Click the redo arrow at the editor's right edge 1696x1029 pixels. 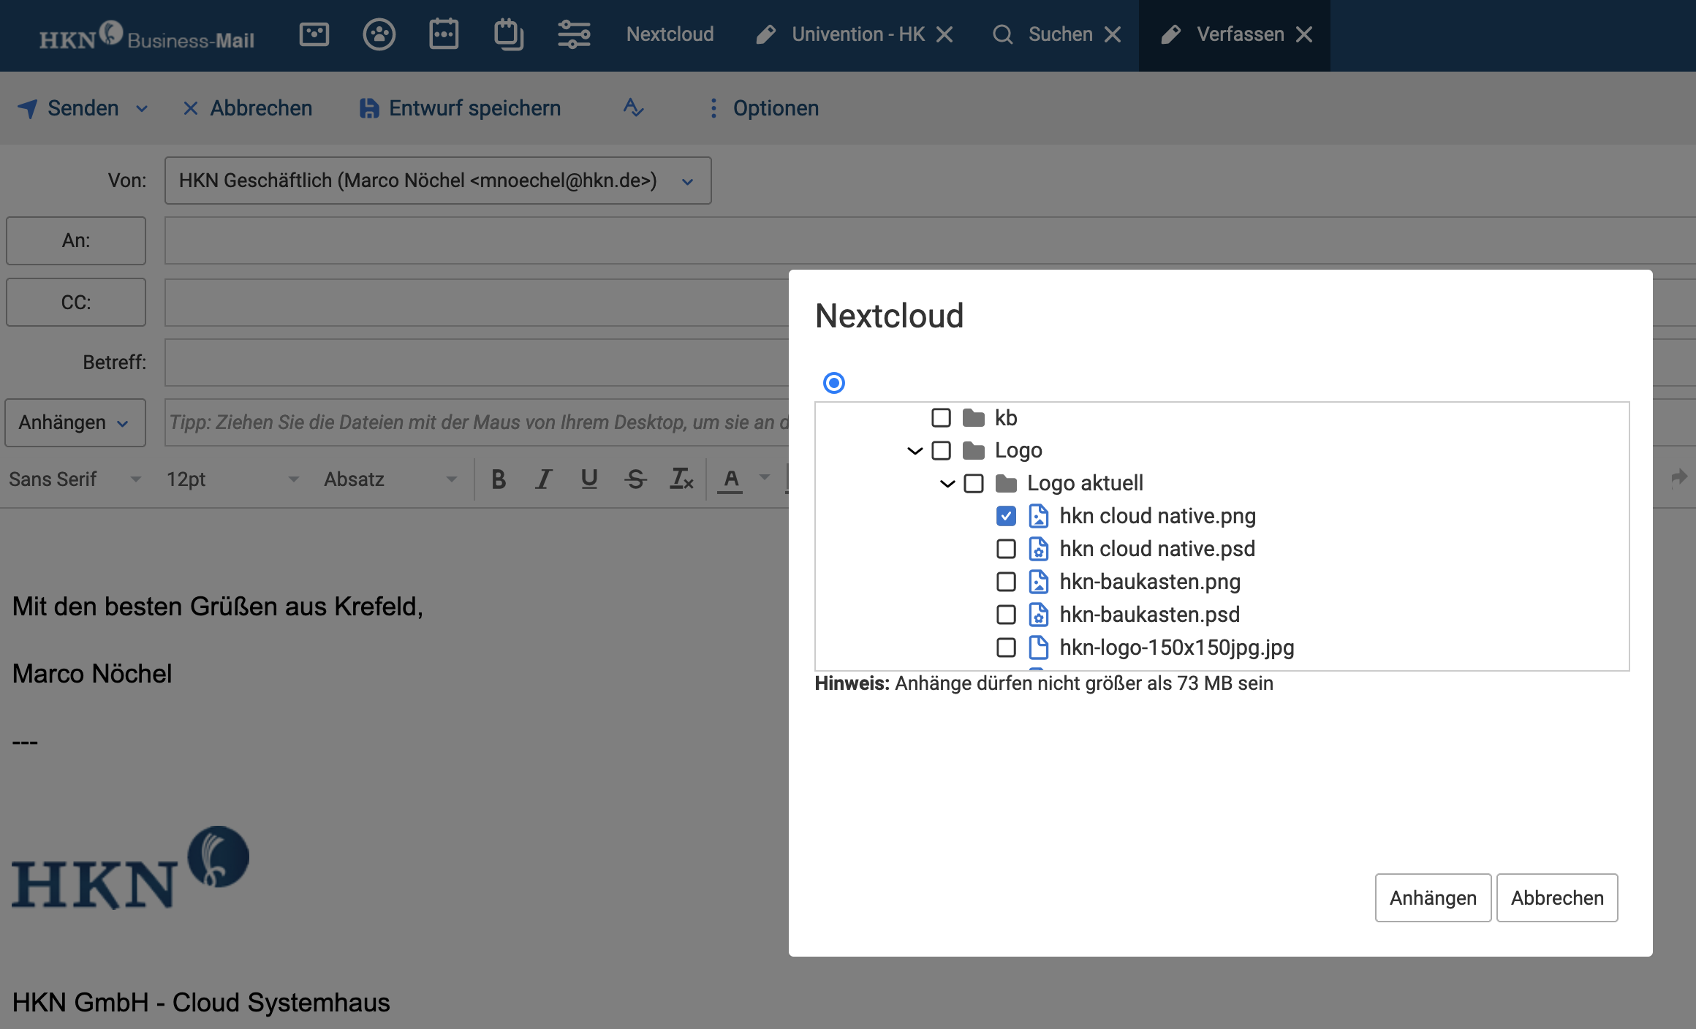[x=1679, y=478]
